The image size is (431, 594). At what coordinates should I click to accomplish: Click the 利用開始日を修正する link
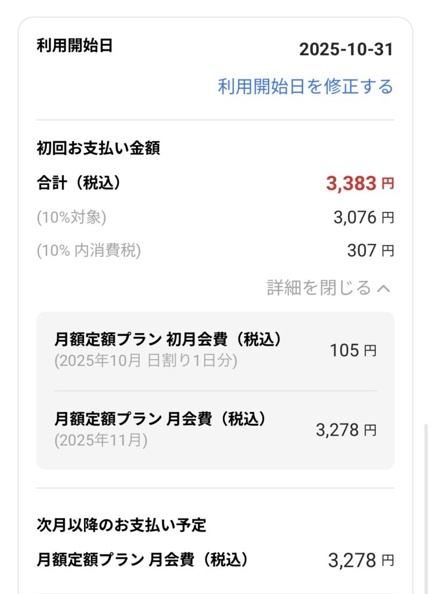pos(305,86)
